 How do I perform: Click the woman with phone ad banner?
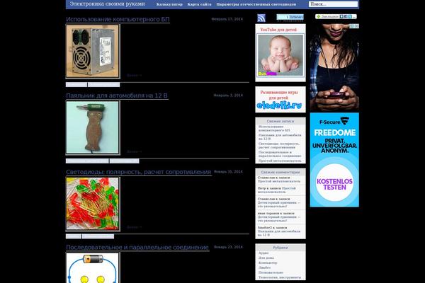coord(334,67)
